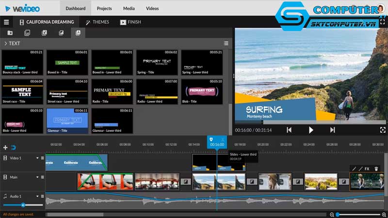Switch to the Projects tab
The height and width of the screenshot is (218, 388).
pos(104,8)
